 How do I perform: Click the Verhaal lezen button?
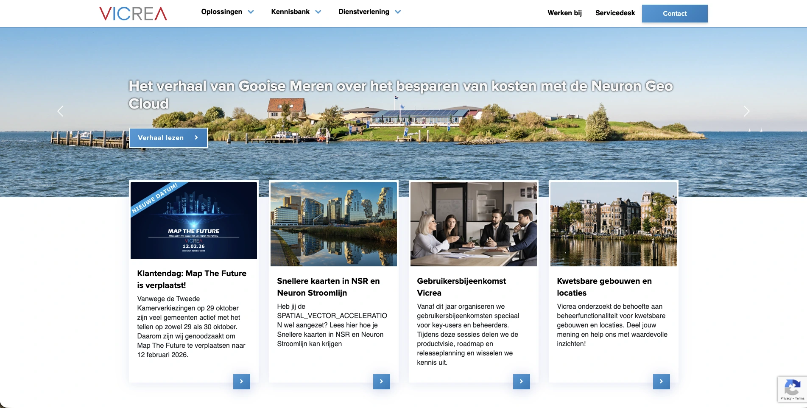(168, 138)
